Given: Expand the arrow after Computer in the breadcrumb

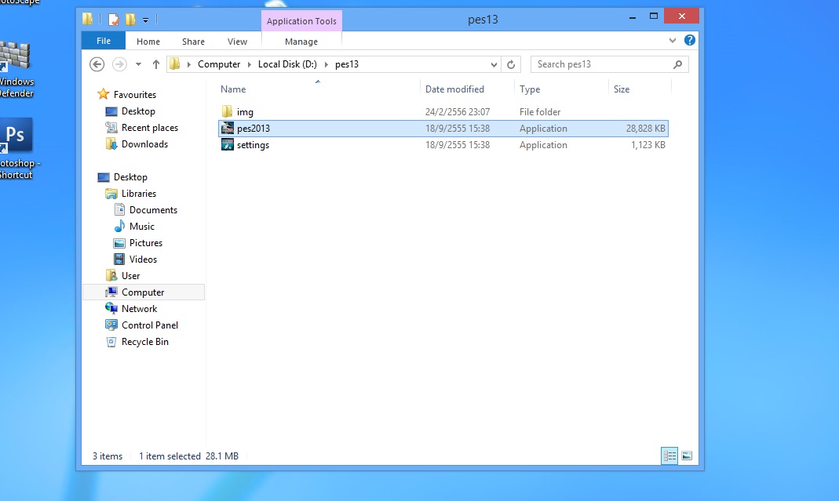Looking at the screenshot, I should click(x=249, y=65).
